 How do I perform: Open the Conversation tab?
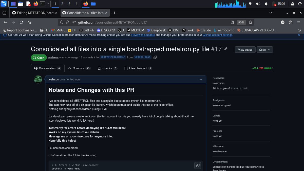coord(48,68)
